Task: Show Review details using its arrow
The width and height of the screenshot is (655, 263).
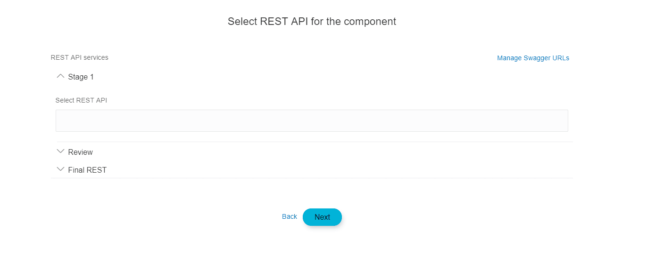Action: pyautogui.click(x=60, y=151)
